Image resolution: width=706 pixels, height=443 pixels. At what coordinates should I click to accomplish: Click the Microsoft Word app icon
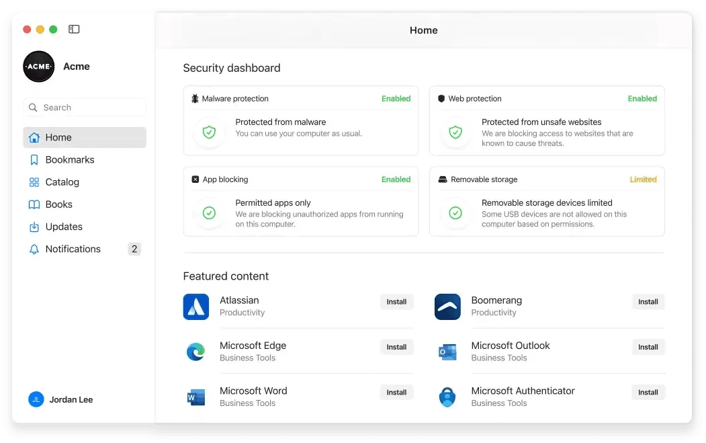[x=196, y=397]
